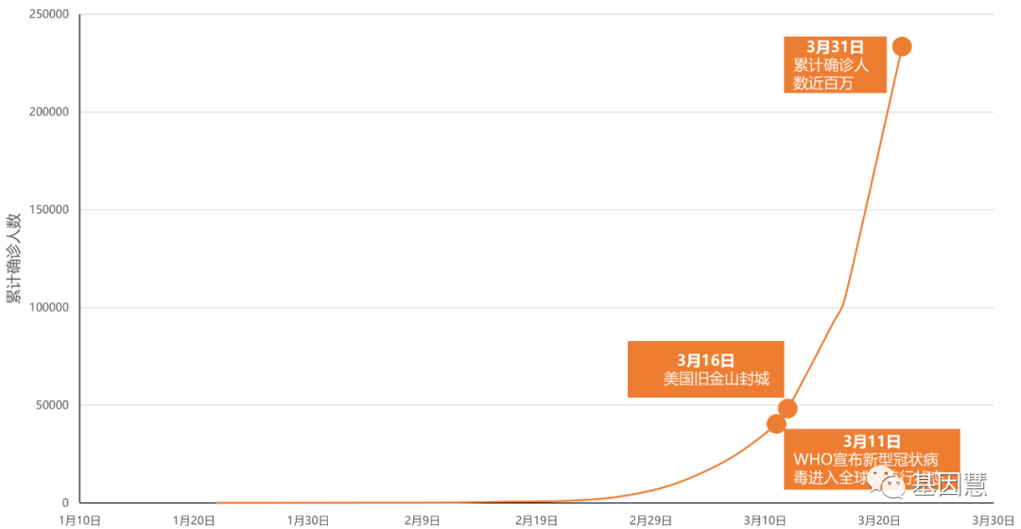This screenshot has width=1021, height=529.
Task: Select the 1月30日 x-axis date label
Action: (x=308, y=520)
